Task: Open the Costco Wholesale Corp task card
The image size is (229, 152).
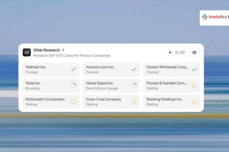Action: [172, 69]
